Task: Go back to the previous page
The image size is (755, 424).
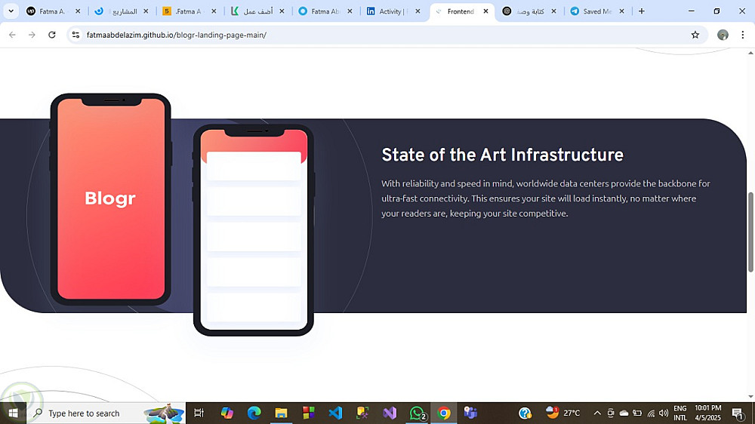Action: [13, 35]
